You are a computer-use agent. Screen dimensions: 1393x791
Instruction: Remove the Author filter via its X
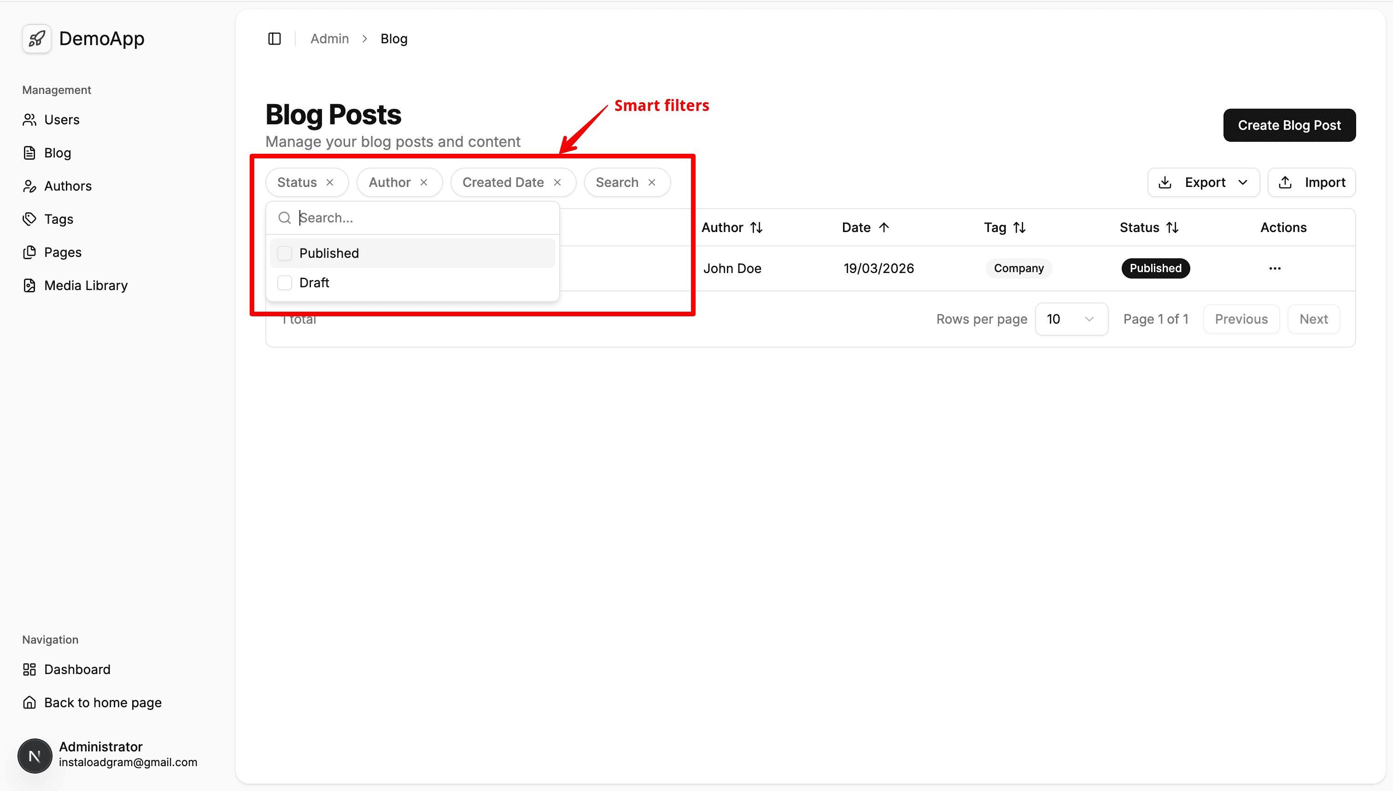(x=424, y=182)
